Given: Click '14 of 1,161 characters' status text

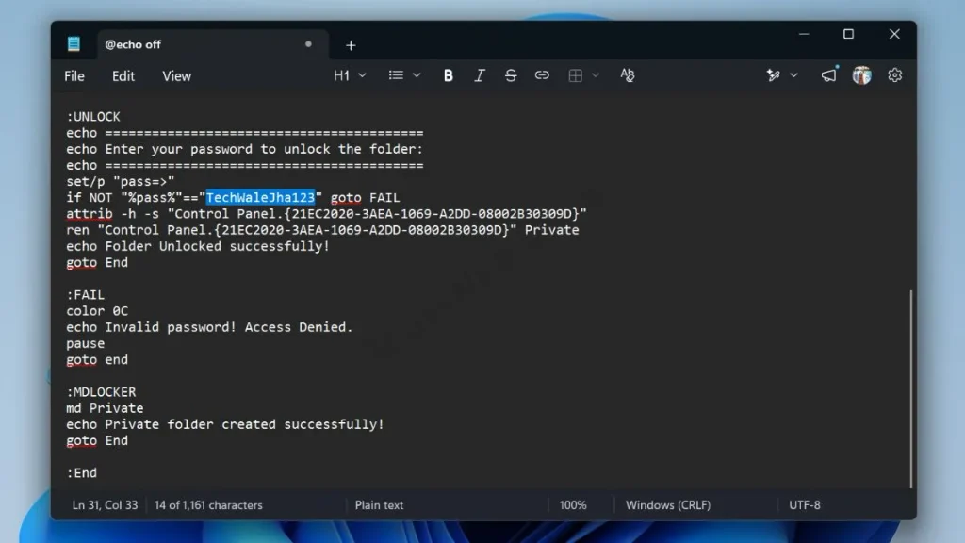Looking at the screenshot, I should pos(208,505).
